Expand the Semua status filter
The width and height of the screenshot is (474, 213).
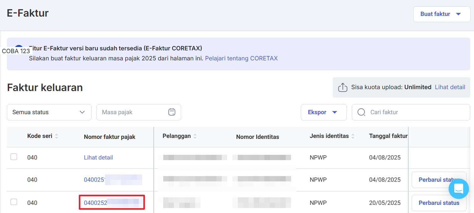(x=49, y=112)
